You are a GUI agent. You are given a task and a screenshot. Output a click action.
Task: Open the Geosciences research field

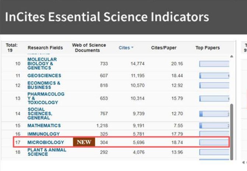(44, 76)
